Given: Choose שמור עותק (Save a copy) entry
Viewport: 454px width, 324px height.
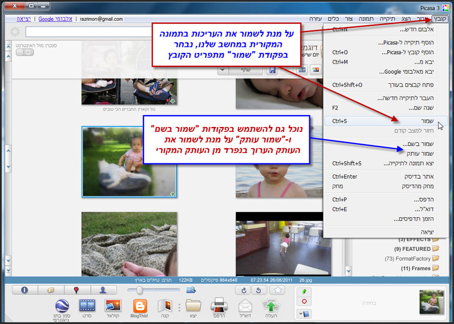Looking at the screenshot, I should click(x=386, y=154).
